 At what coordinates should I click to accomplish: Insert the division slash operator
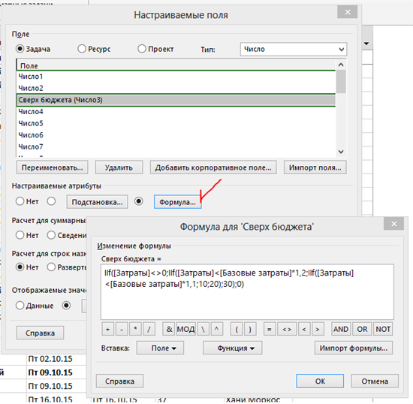click(149, 329)
